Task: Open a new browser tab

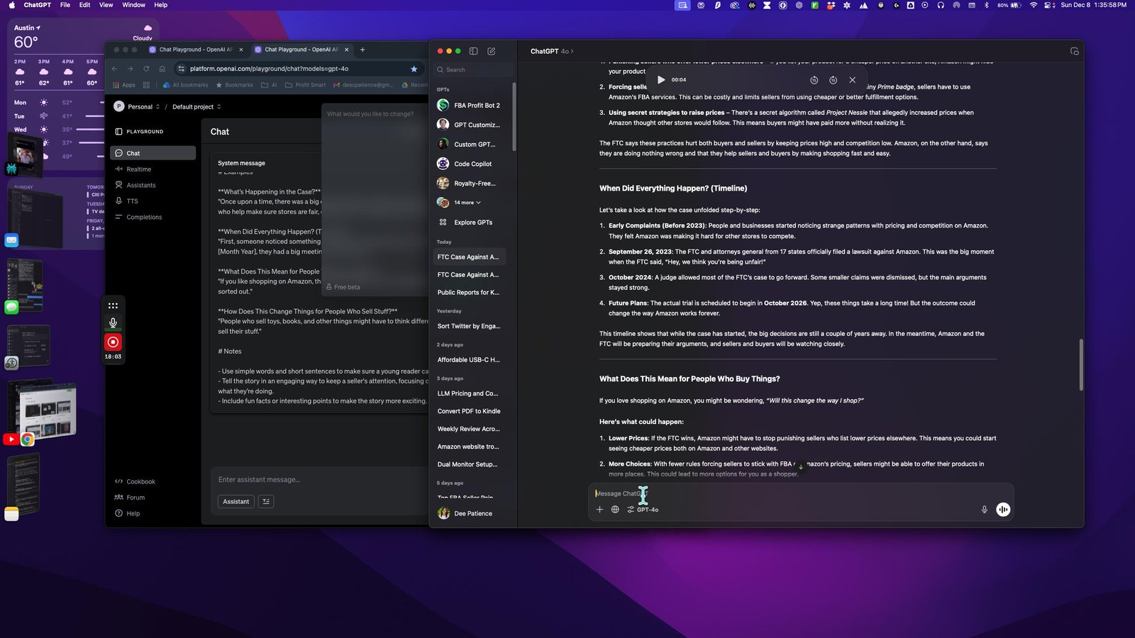Action: (x=362, y=50)
